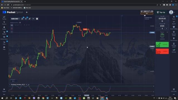178x100 pixels.
Task: Bookmark this page star in address bar
Action: [x=160, y=5]
